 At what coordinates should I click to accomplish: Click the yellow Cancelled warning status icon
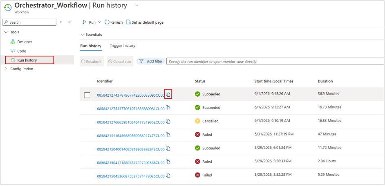[x=197, y=121]
